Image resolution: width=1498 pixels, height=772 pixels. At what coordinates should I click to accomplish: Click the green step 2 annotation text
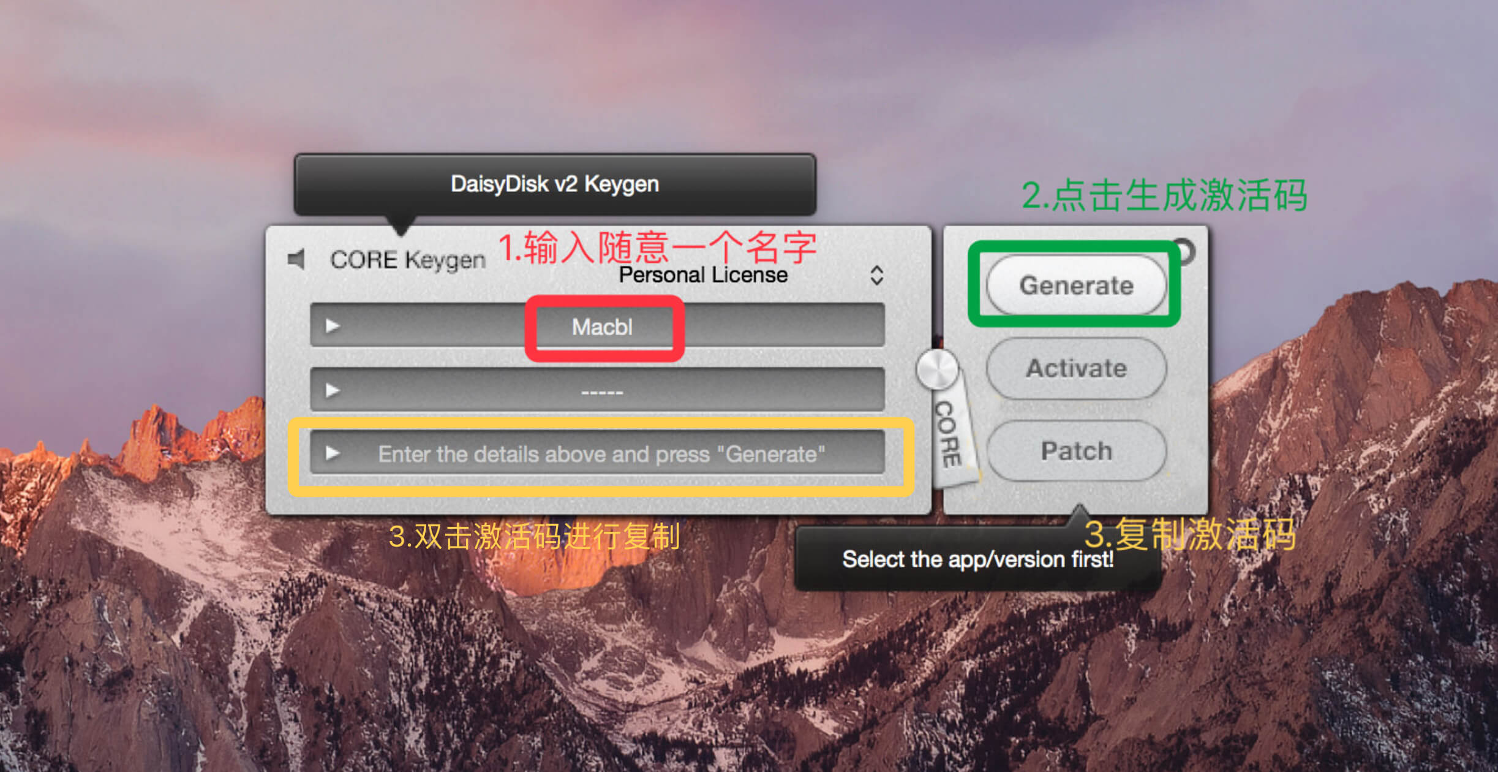tap(1164, 195)
